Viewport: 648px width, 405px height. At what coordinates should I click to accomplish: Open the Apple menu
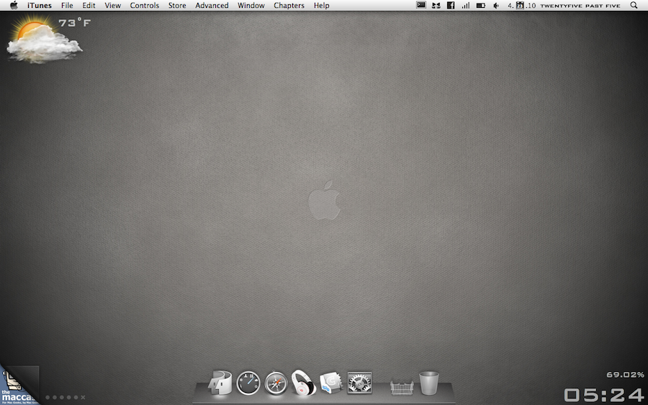(x=14, y=5)
